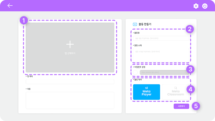This screenshot has height=121, width=215.
Task: Click the password input field
Action: (x=163, y=72)
